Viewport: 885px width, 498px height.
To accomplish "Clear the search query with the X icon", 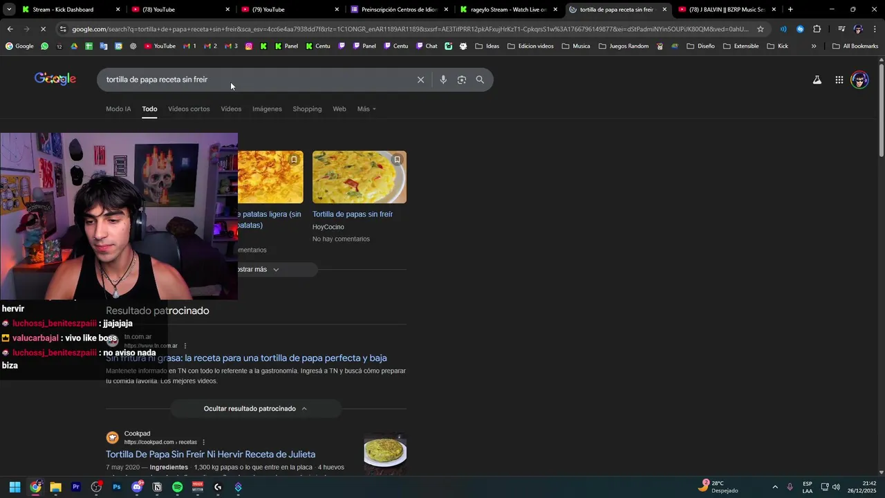I will (420, 80).
